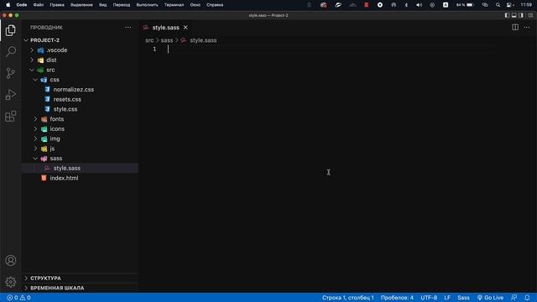The image size is (537, 302).
Task: Click Строка 1, столбец 1 position indicator
Action: (348, 298)
